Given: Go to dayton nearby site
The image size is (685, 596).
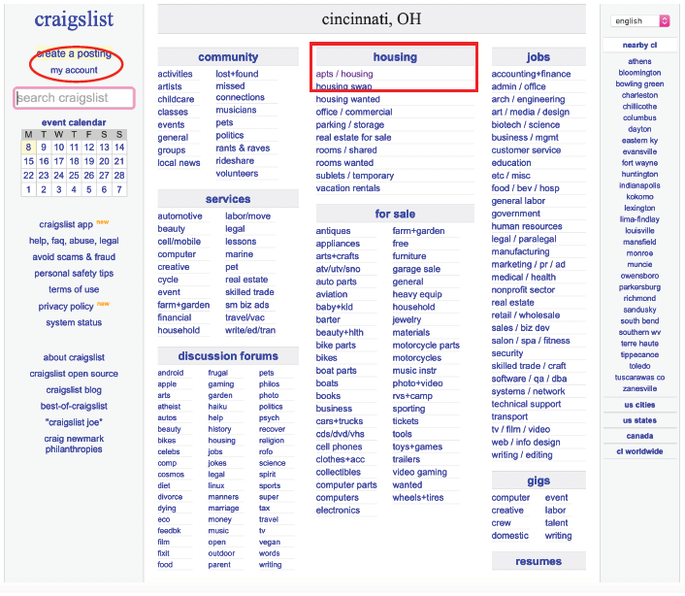Looking at the screenshot, I should pyautogui.click(x=639, y=129).
